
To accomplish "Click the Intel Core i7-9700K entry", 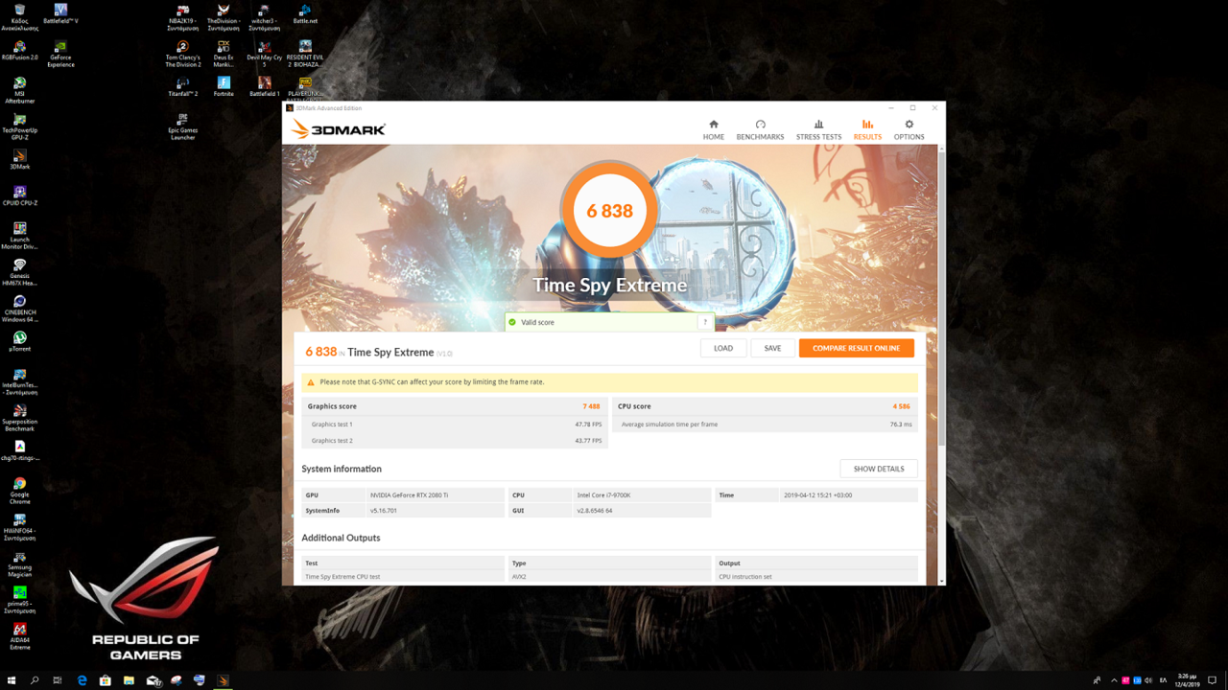I will click(x=603, y=495).
